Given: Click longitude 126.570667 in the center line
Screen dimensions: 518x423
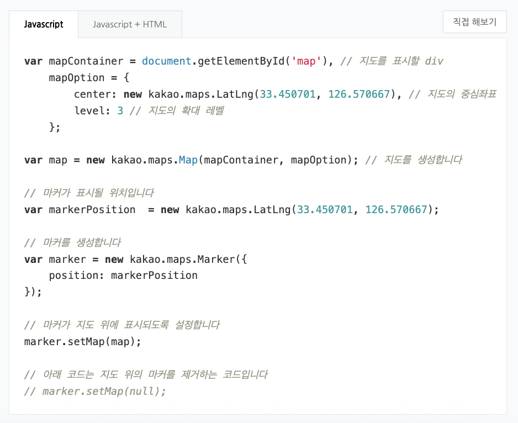Looking at the screenshot, I should 359,94.
